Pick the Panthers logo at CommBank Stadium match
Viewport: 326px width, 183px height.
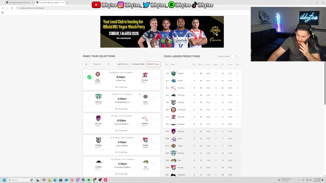pos(99,162)
